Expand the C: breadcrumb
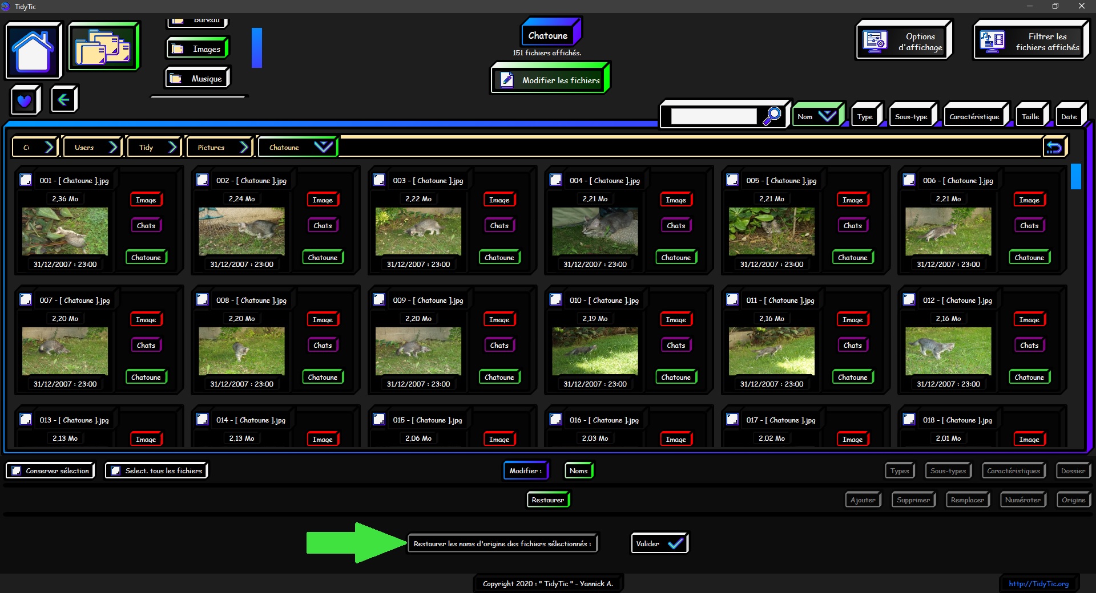This screenshot has width=1096, height=593. tap(35, 147)
